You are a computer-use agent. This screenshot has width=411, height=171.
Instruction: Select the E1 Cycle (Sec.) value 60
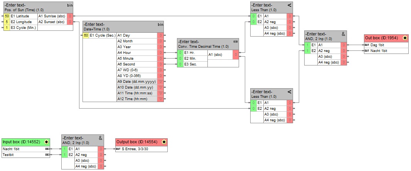[x=86, y=35]
